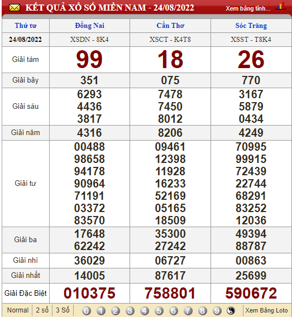Filter loto by digit 0 ball
Screen dimensions: 292x317
click(x=87, y=310)
